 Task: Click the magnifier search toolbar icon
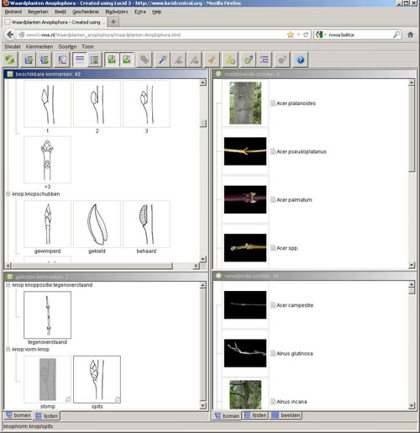click(62, 60)
